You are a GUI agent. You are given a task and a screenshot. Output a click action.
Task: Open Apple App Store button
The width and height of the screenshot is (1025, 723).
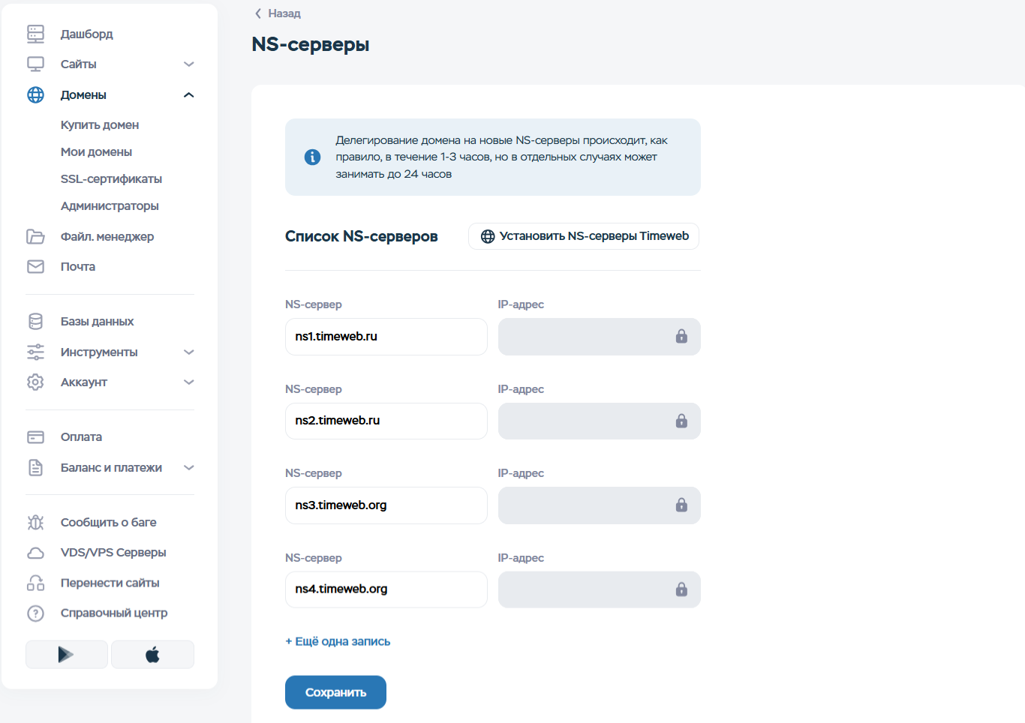(x=152, y=655)
